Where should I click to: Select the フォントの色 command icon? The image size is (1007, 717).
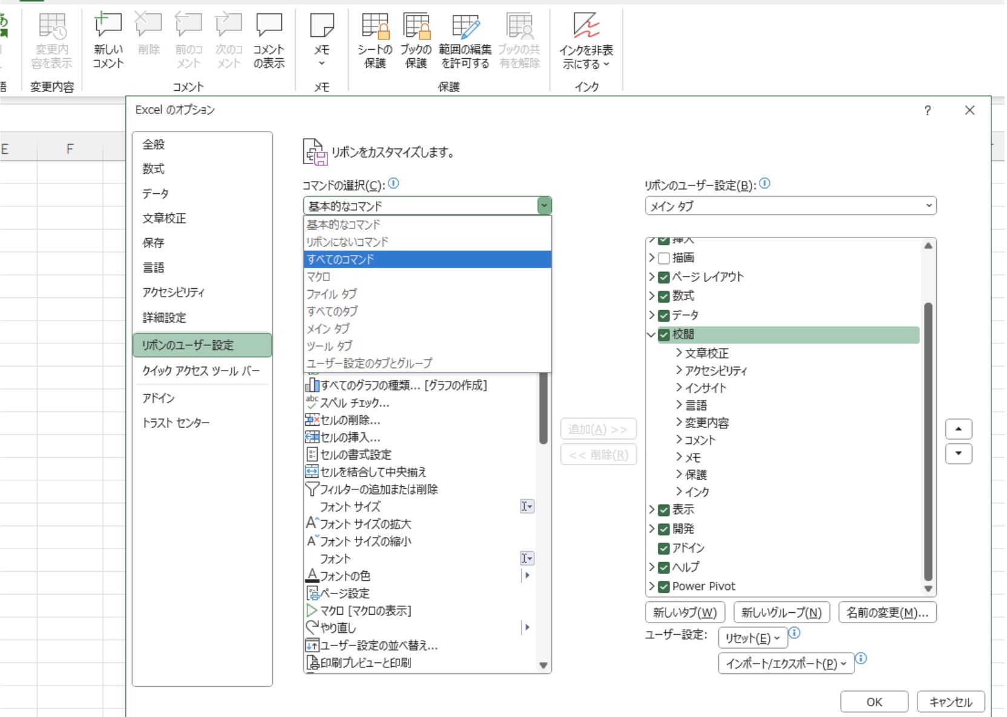(x=312, y=575)
